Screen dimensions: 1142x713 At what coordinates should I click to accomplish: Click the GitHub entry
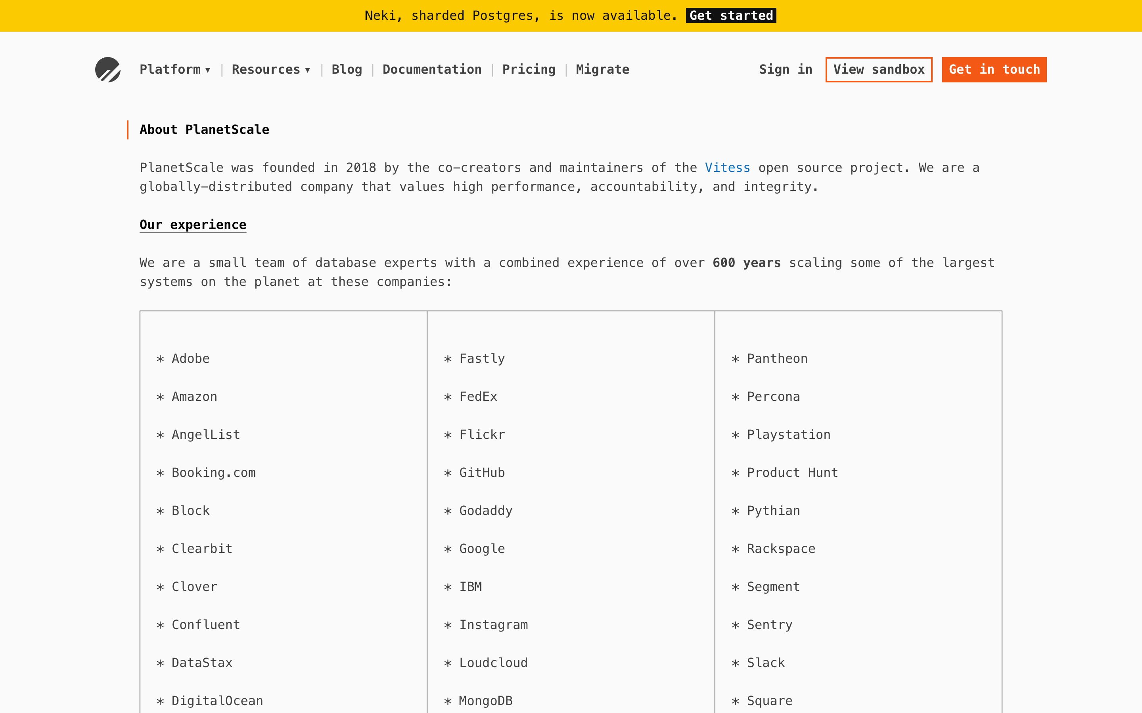click(x=482, y=473)
